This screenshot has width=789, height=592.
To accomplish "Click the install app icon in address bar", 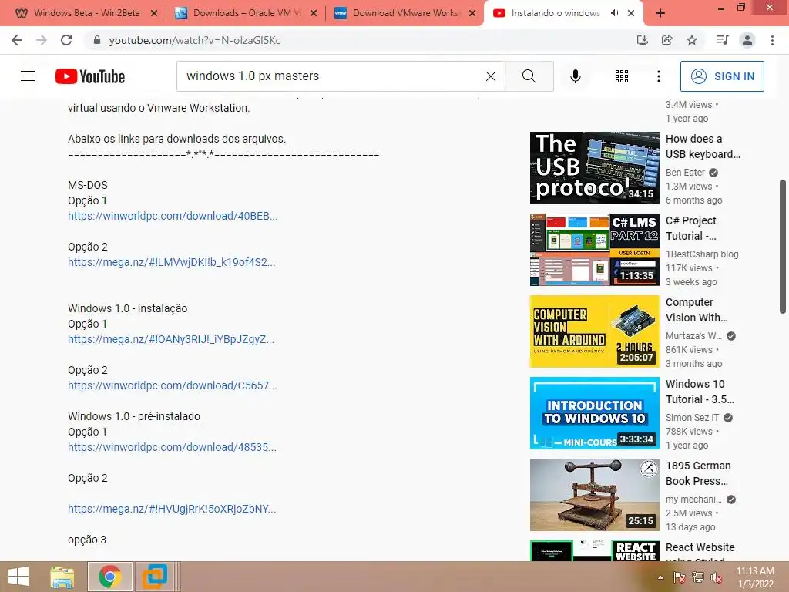I will click(x=642, y=40).
